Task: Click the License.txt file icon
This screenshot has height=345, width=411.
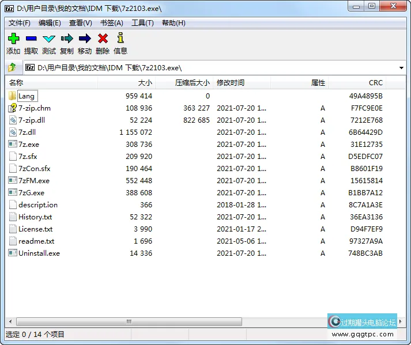Action: tap(13, 229)
